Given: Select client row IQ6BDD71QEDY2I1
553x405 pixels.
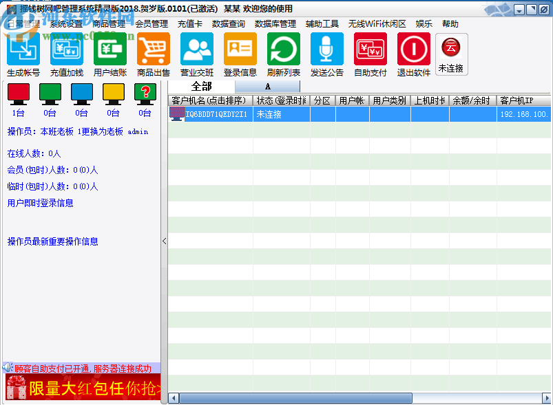Looking at the screenshot, I should tap(359, 114).
